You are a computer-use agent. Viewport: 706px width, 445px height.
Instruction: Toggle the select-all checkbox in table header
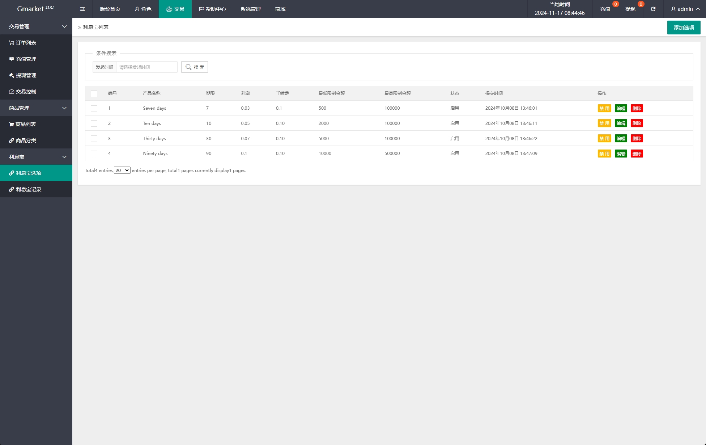click(94, 94)
